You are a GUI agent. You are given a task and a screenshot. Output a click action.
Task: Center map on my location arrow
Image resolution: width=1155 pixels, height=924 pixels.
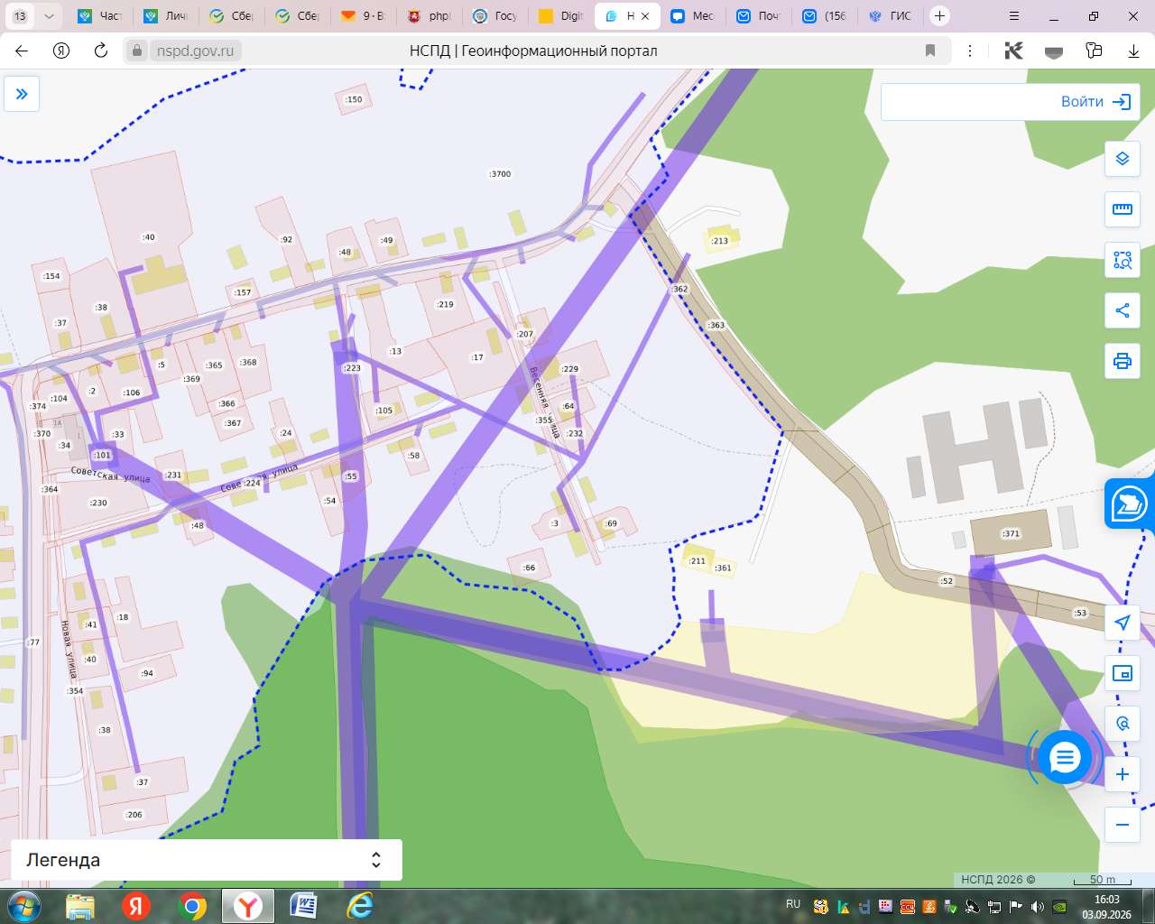click(x=1123, y=623)
